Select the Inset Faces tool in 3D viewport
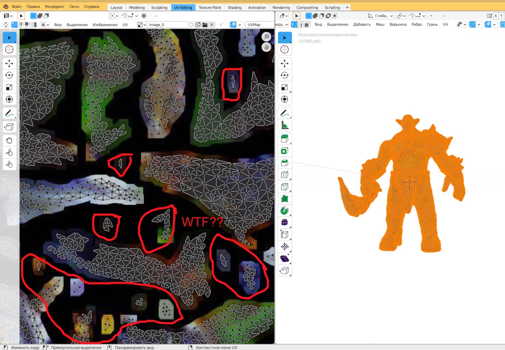This screenshot has width=505, height=350. pyautogui.click(x=284, y=151)
